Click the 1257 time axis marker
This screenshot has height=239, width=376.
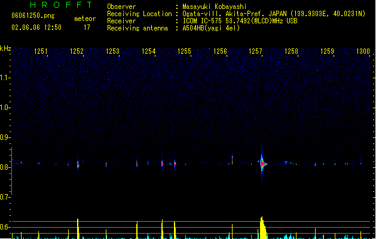coord(256,51)
